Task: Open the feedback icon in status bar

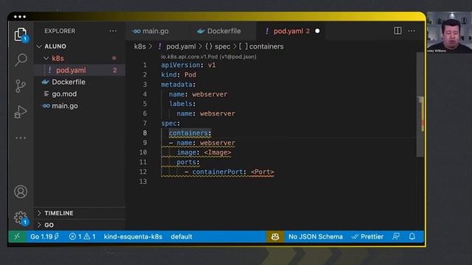Action: 396,237
